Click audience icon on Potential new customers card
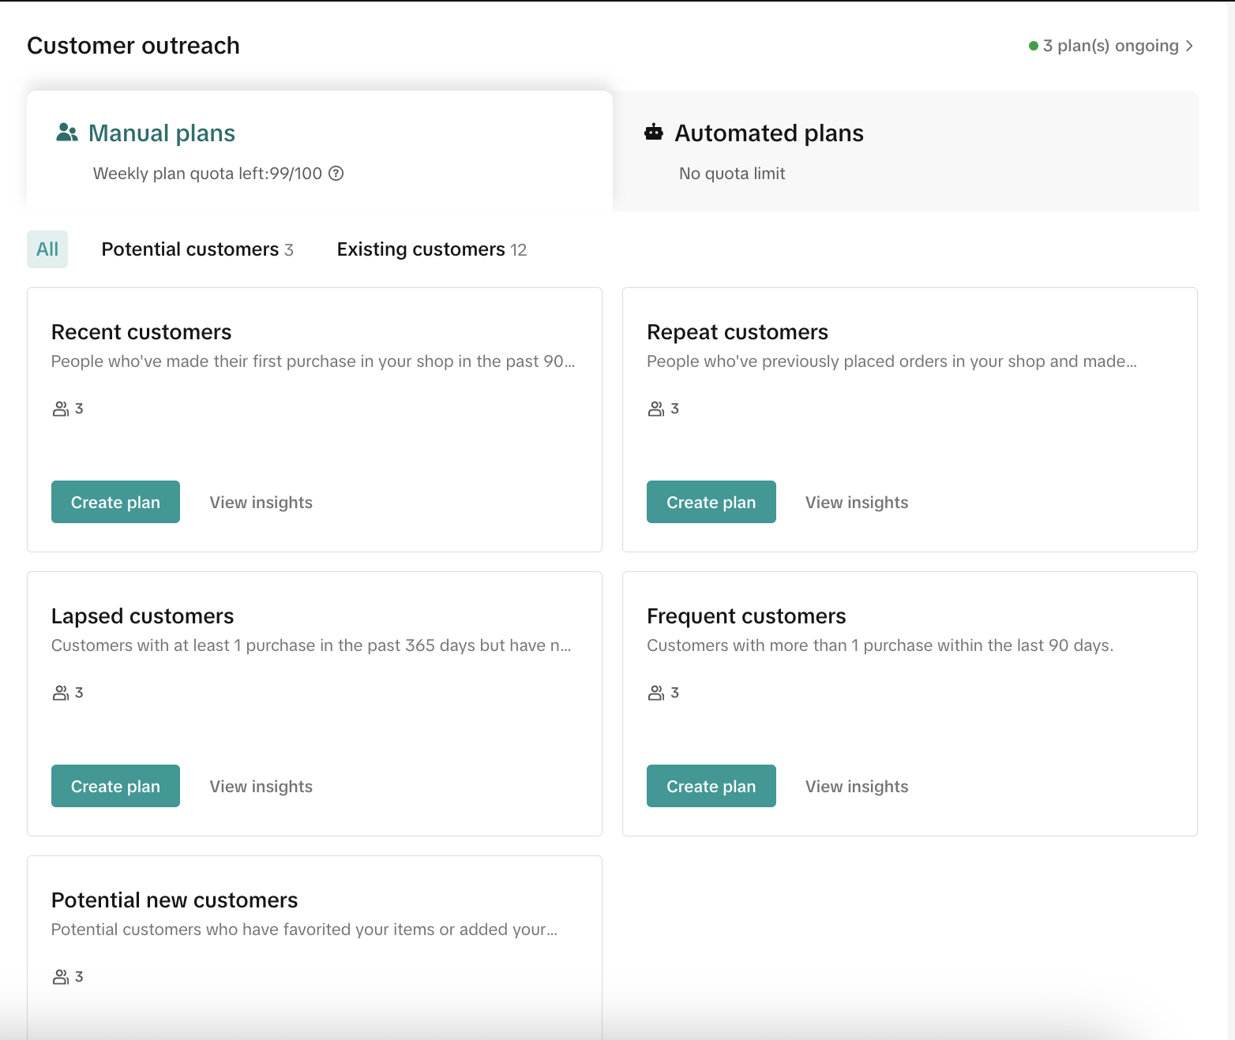The height and width of the screenshot is (1040, 1235). tap(61, 977)
